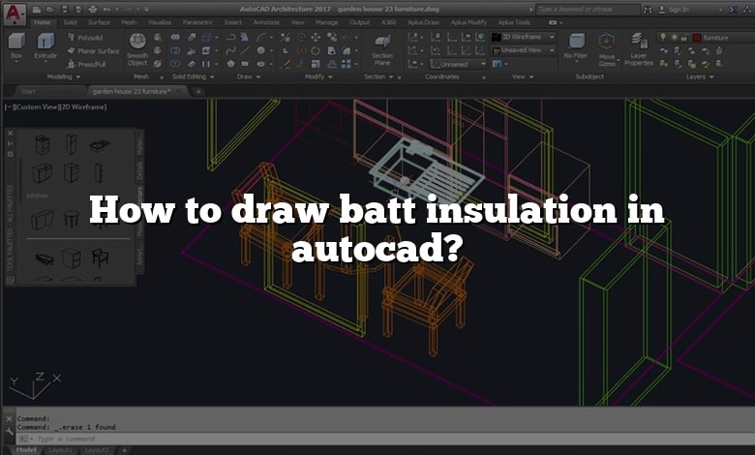755x455 pixels.
Task: Choose the Polysolid tool
Action: click(x=89, y=38)
